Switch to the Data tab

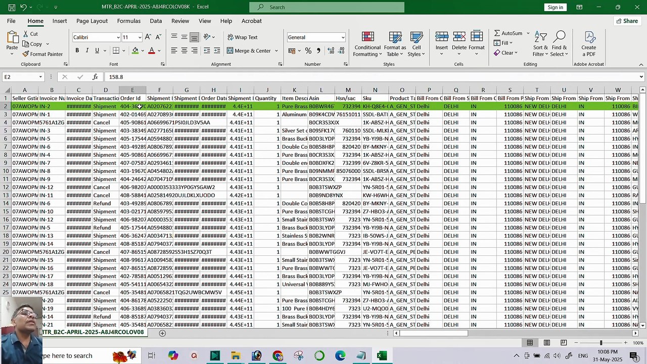(x=156, y=21)
